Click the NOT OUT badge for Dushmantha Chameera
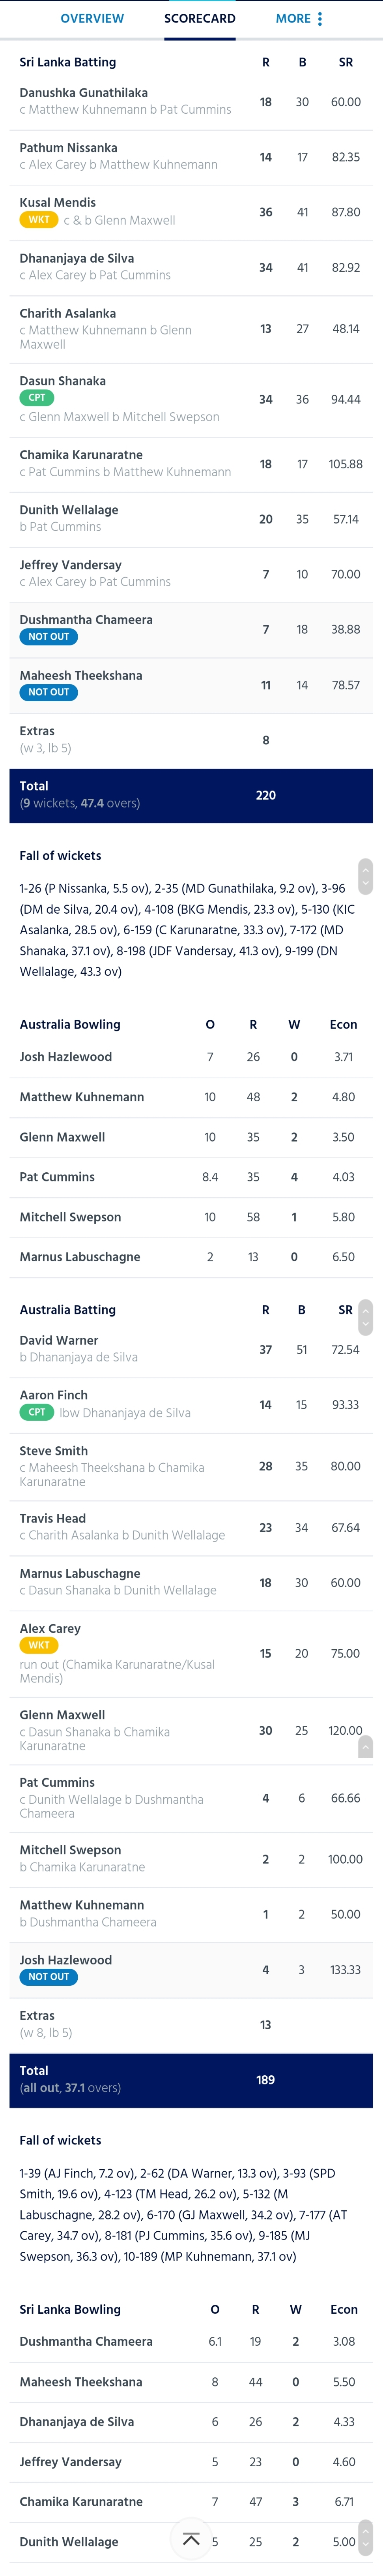 49,637
